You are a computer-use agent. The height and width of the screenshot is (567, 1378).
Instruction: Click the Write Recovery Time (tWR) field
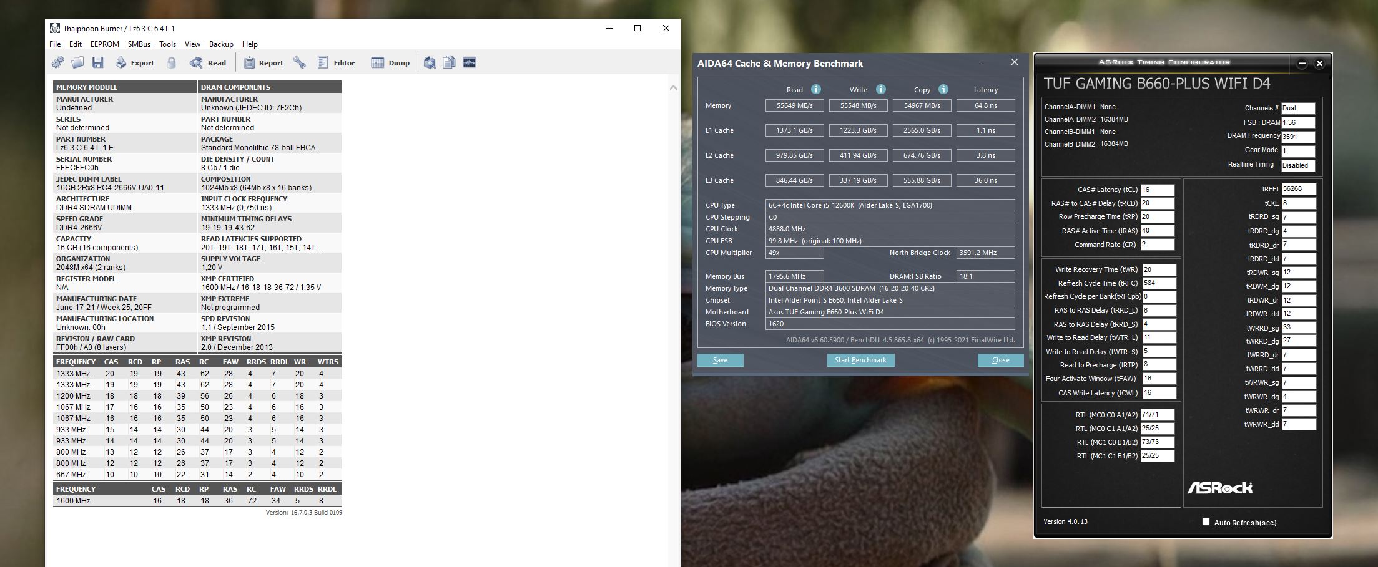click(1159, 269)
